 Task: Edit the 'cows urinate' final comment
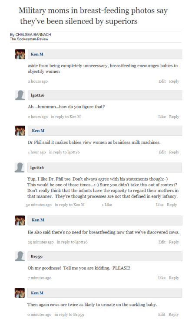tap(162, 315)
